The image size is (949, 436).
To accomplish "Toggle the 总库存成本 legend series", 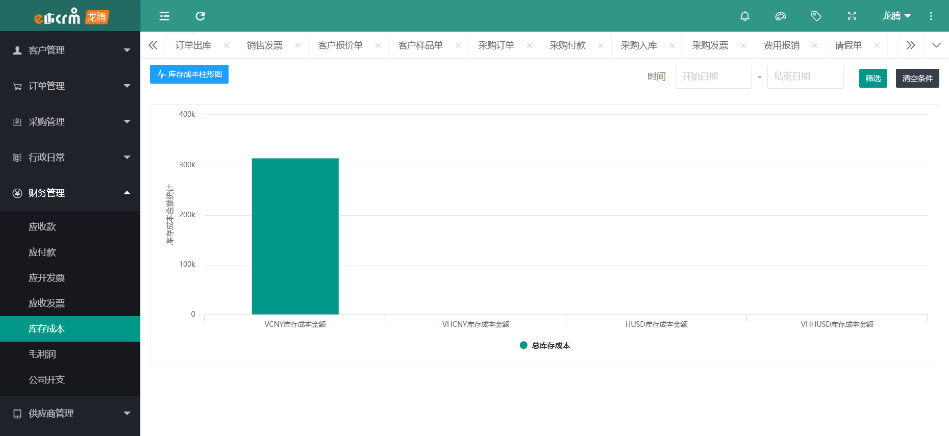I will pos(545,346).
